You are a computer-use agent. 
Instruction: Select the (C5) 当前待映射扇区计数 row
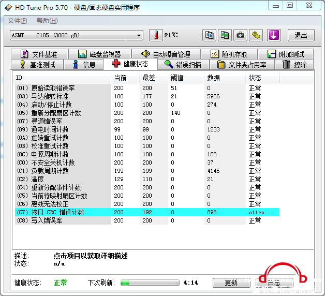tap(147, 196)
